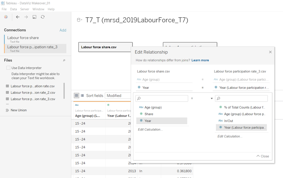
Task: Click the Tableau start page logo icon
Action: coord(6,17)
